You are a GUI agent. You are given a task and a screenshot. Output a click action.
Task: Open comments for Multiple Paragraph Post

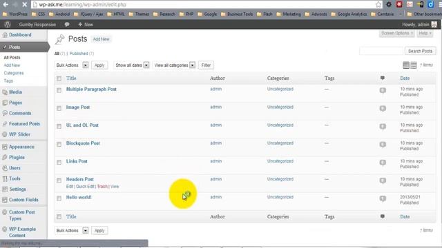(383, 90)
